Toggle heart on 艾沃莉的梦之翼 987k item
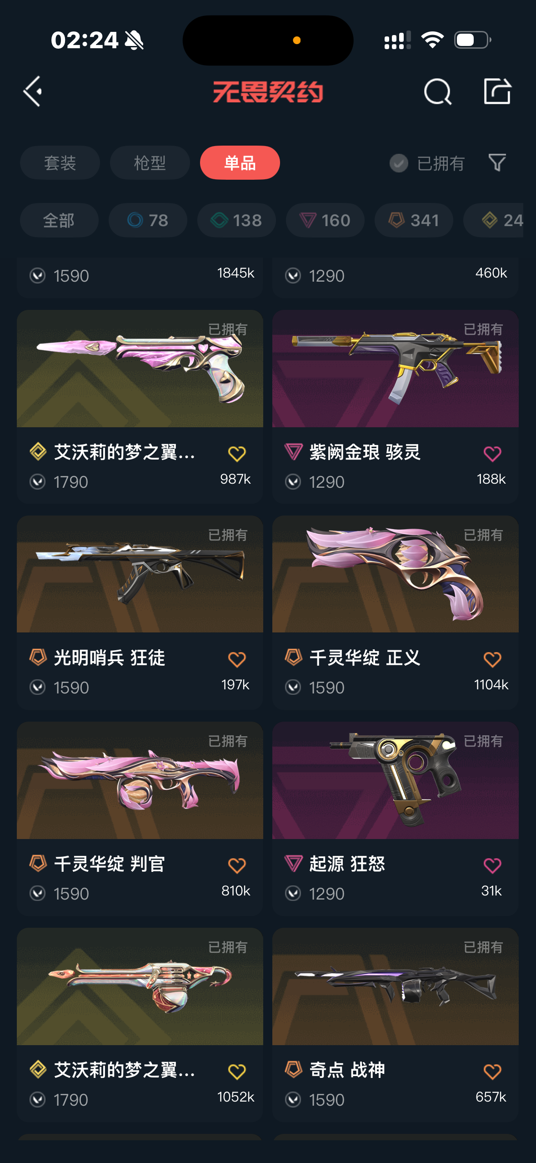 coord(236,454)
